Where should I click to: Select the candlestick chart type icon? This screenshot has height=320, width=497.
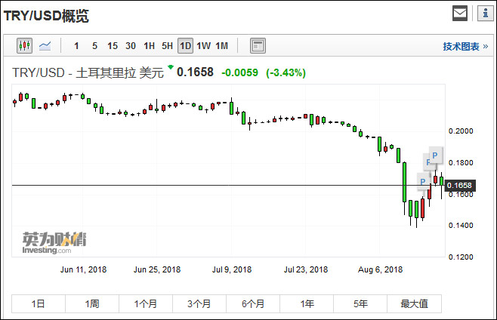coord(24,46)
